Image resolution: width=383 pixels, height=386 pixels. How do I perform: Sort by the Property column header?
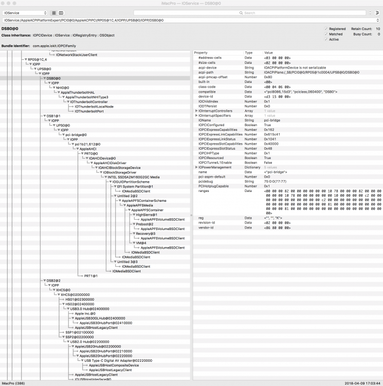coord(218,52)
